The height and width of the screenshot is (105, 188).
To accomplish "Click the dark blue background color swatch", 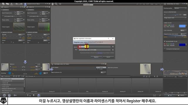I will (x=182, y=45).
